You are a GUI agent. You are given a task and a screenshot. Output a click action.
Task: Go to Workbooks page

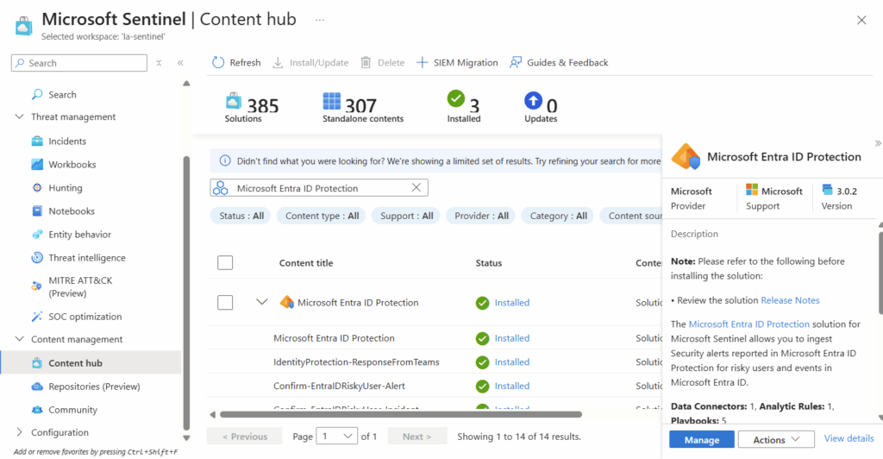tap(72, 165)
